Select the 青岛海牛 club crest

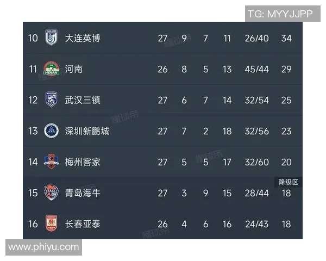52,193
